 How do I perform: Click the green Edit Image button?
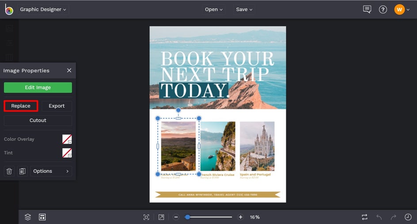click(38, 87)
